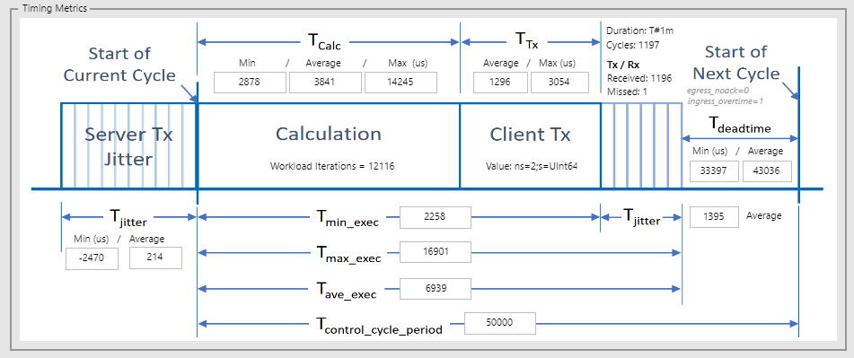Click the 'Timing Metrics' group title

(x=55, y=9)
